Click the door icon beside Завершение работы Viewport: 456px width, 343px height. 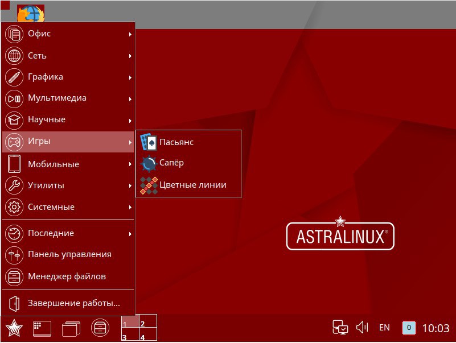click(x=14, y=304)
